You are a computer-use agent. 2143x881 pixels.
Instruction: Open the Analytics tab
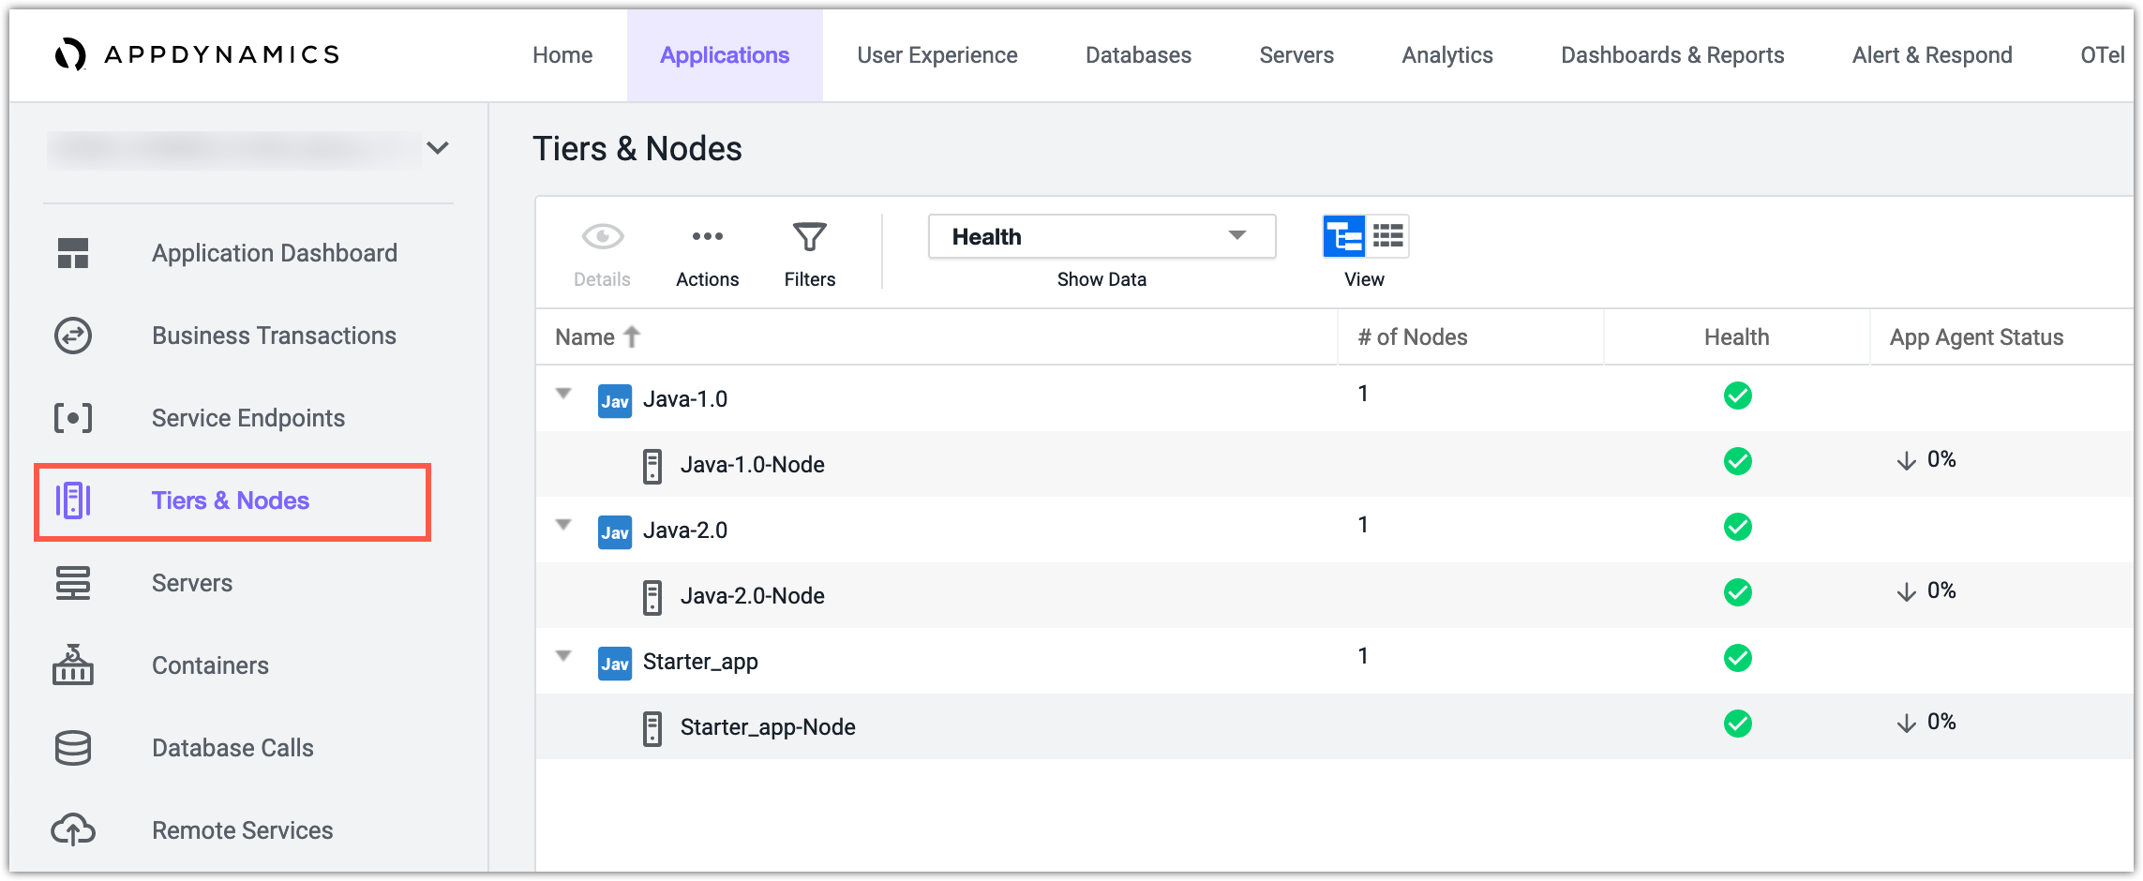pos(1447,55)
